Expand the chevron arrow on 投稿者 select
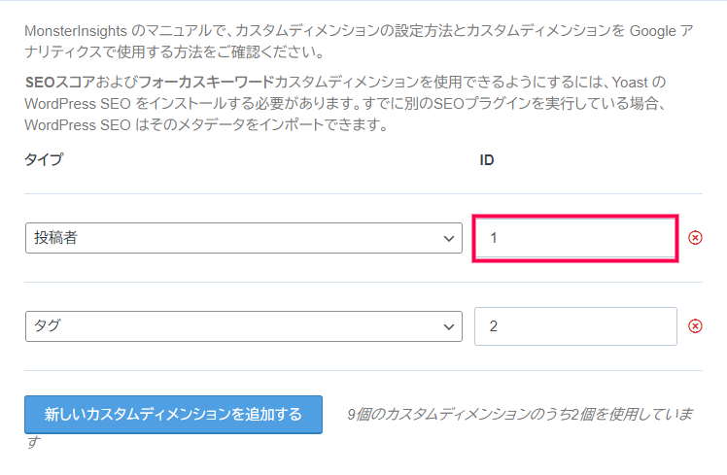Viewport: 727px width, 475px height. (448, 239)
